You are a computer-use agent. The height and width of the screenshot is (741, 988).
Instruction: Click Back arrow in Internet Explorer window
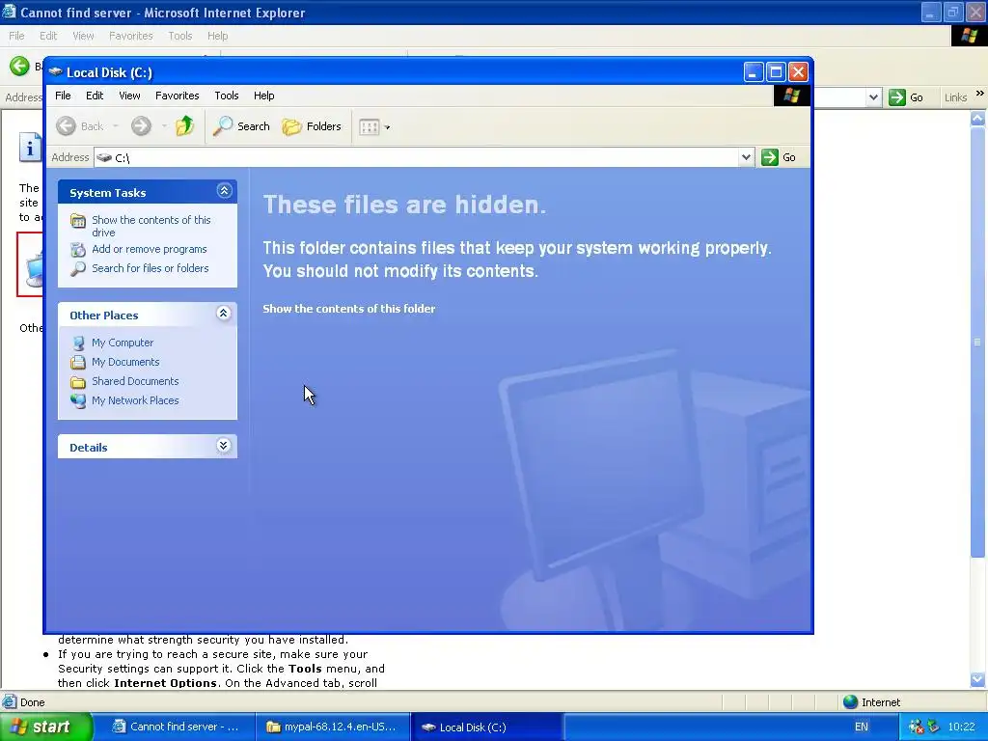pos(19,66)
